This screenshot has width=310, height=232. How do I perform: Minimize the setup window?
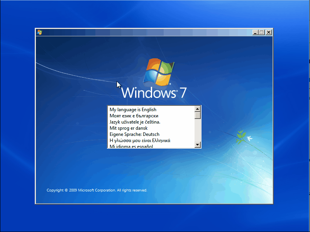pyautogui.click(x=255, y=32)
